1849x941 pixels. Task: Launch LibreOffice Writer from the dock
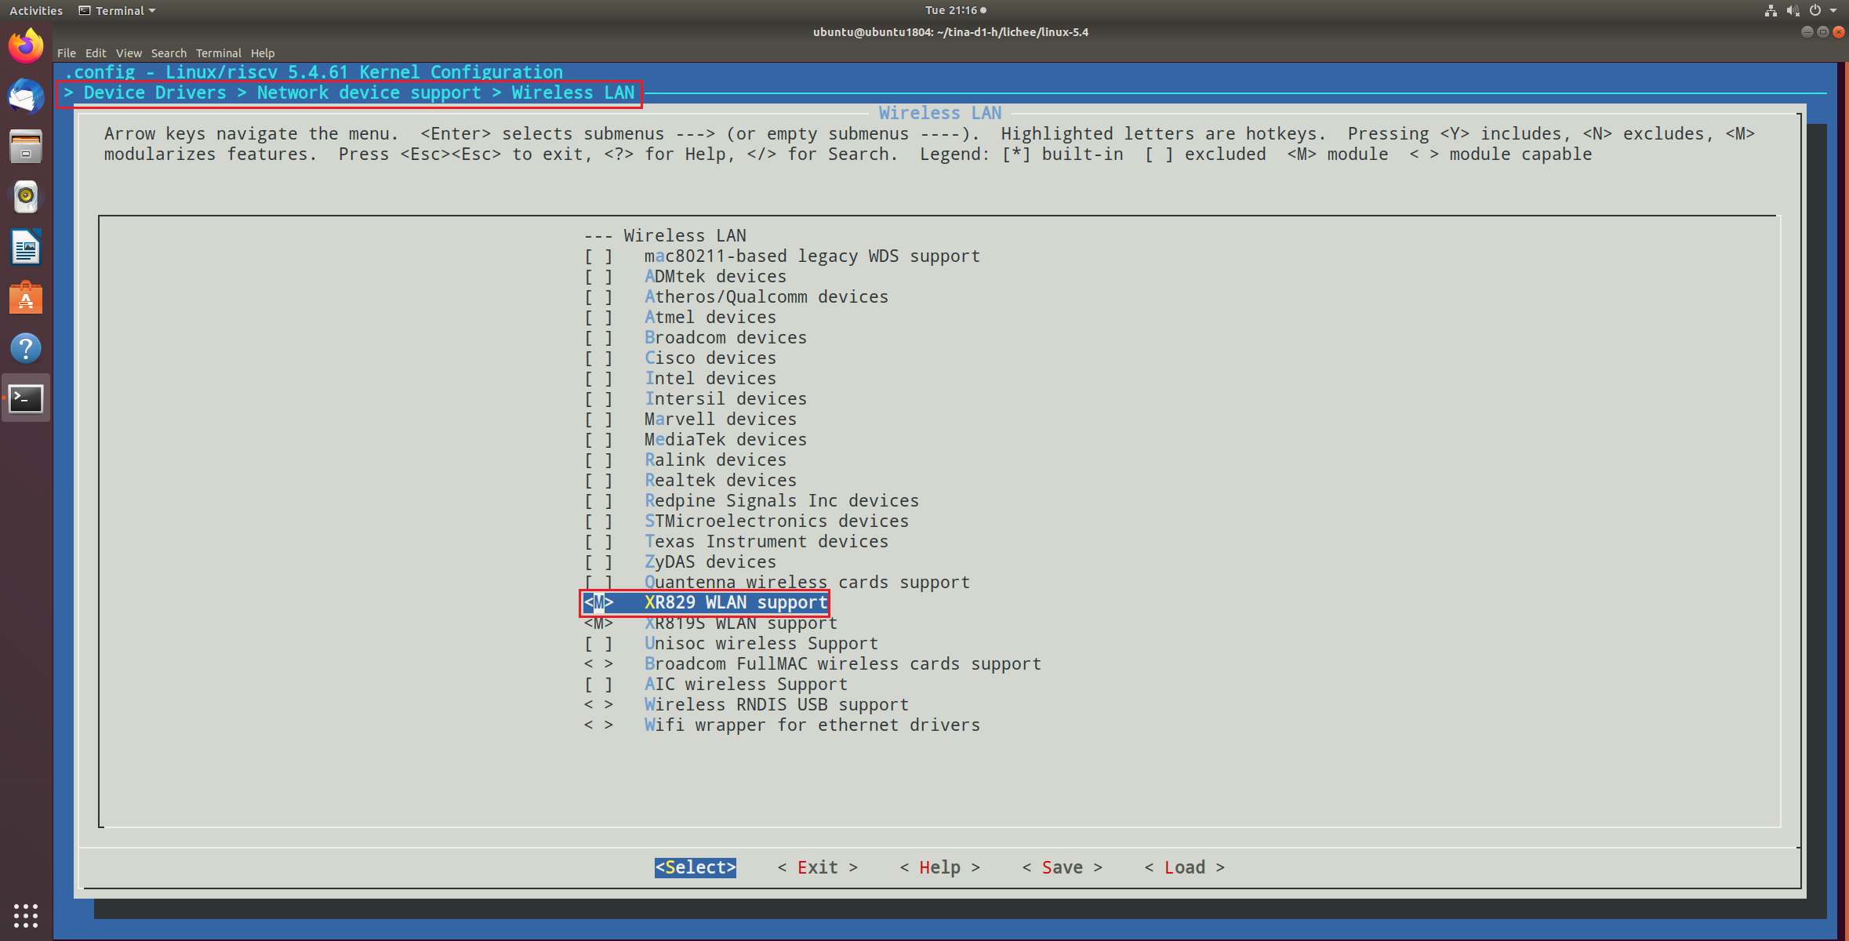pos(26,248)
